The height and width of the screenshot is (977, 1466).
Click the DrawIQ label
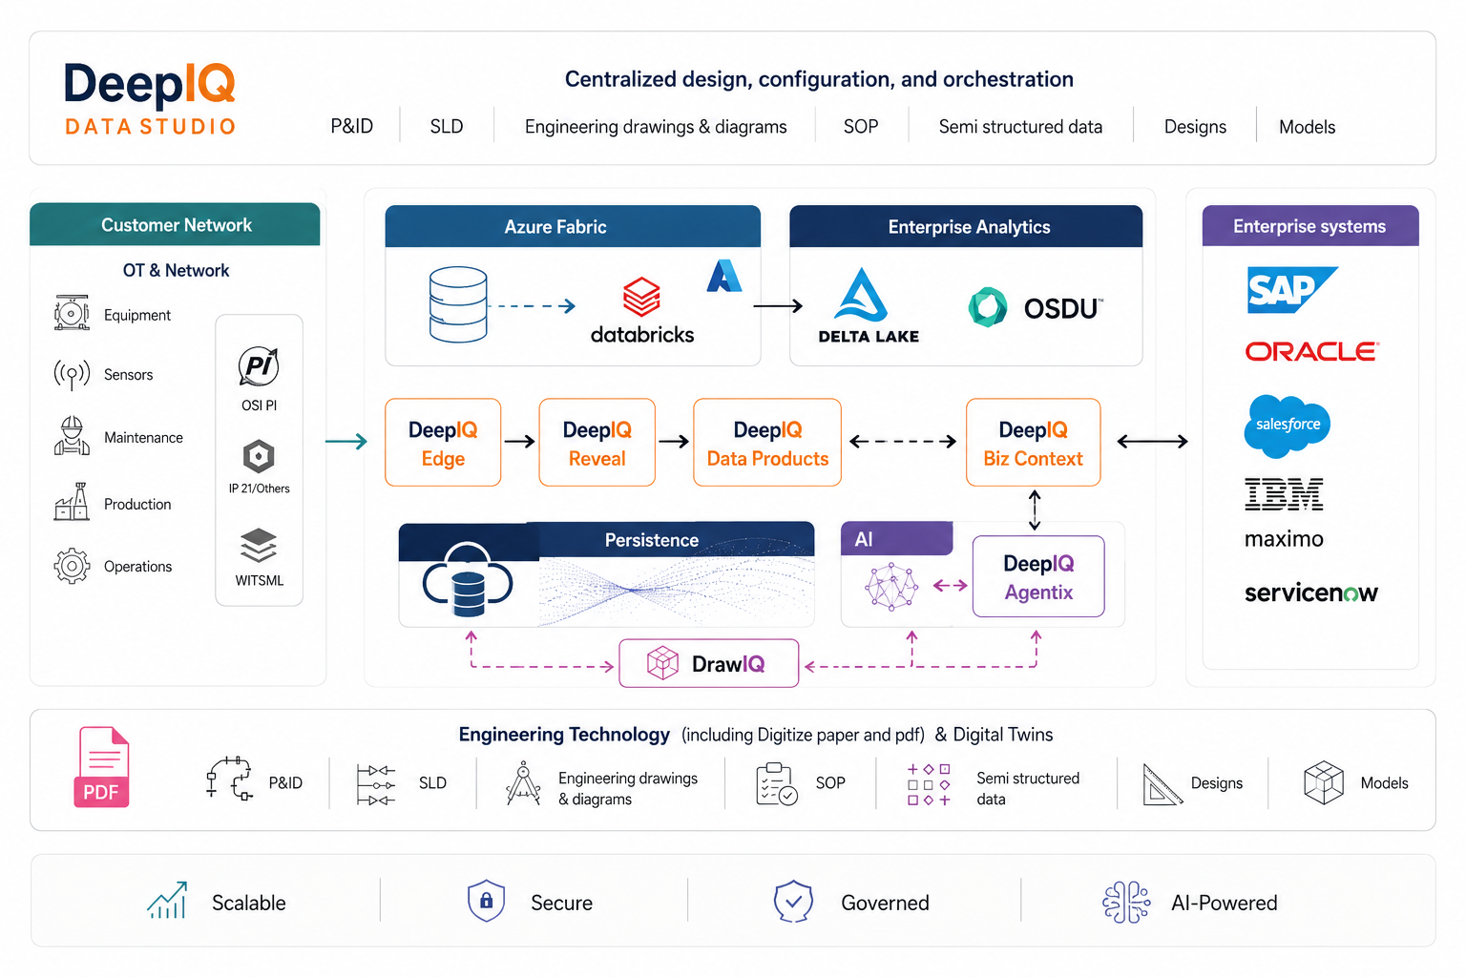728,664
